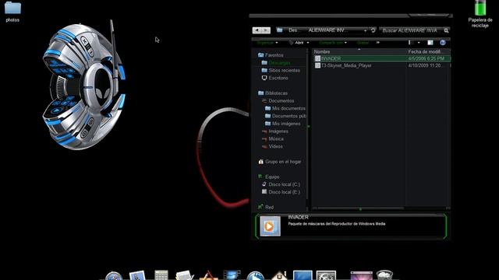The height and width of the screenshot is (280, 499).
Task: Click the horizontal scrollbar under the file list
Action: 360,208
